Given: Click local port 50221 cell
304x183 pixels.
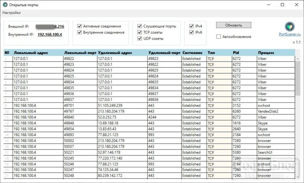Looking at the screenshot, I should point(80,152).
